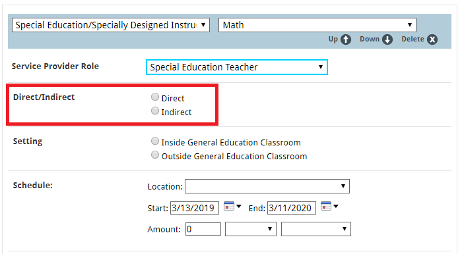Click the End date input field
462x254 pixels.
292,208
